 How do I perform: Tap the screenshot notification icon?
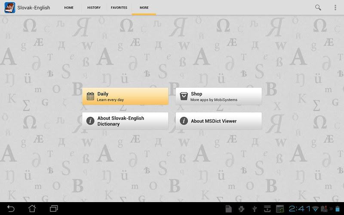pyautogui.click(x=280, y=209)
